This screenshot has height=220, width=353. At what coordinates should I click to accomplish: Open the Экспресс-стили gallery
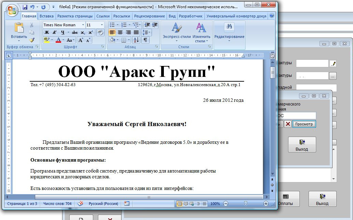click(x=177, y=32)
